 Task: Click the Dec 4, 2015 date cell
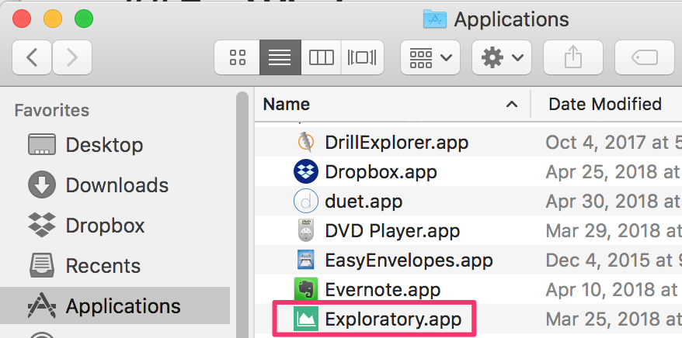coord(614,260)
